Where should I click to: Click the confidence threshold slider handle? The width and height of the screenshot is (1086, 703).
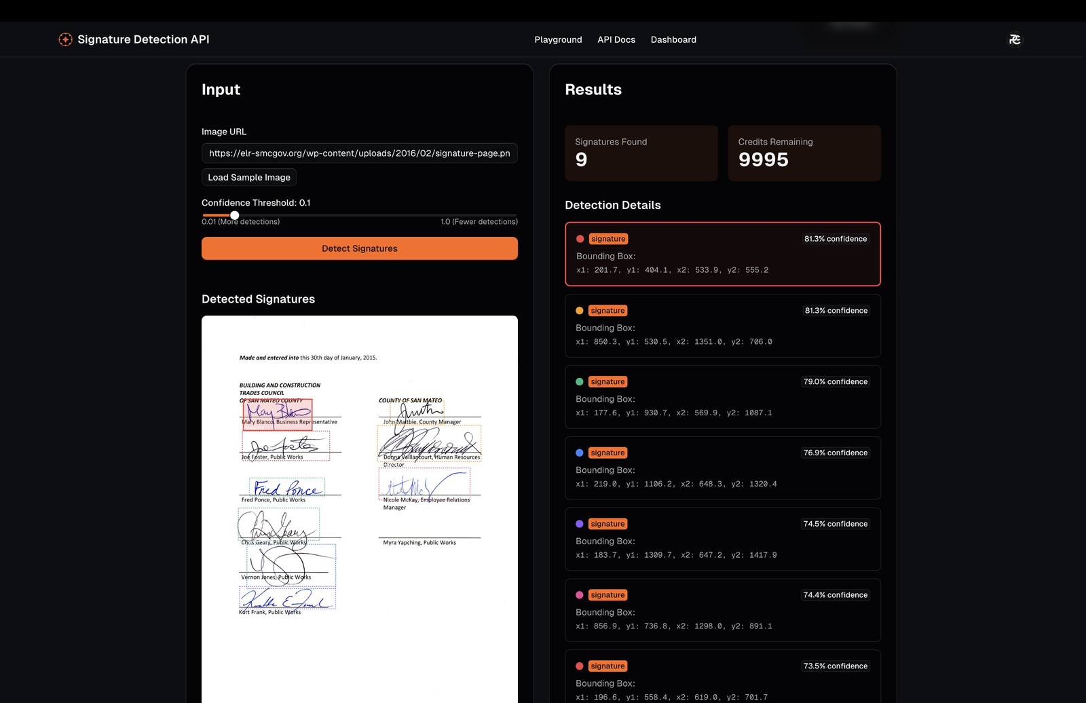(234, 215)
